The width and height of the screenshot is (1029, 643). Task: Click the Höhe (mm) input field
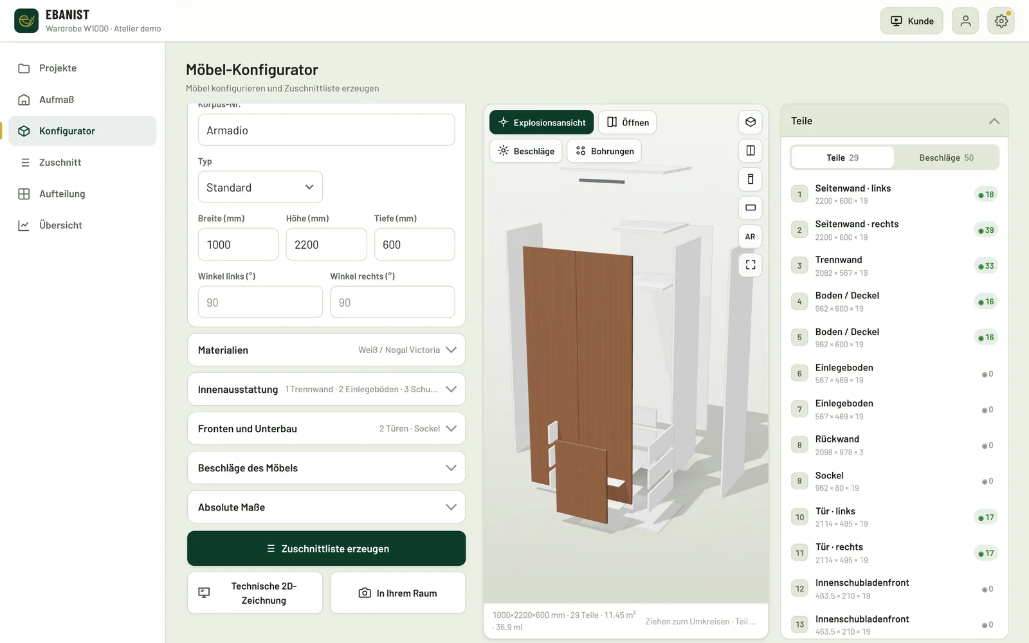(327, 244)
